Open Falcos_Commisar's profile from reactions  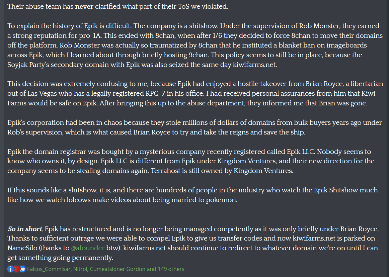point(49,269)
